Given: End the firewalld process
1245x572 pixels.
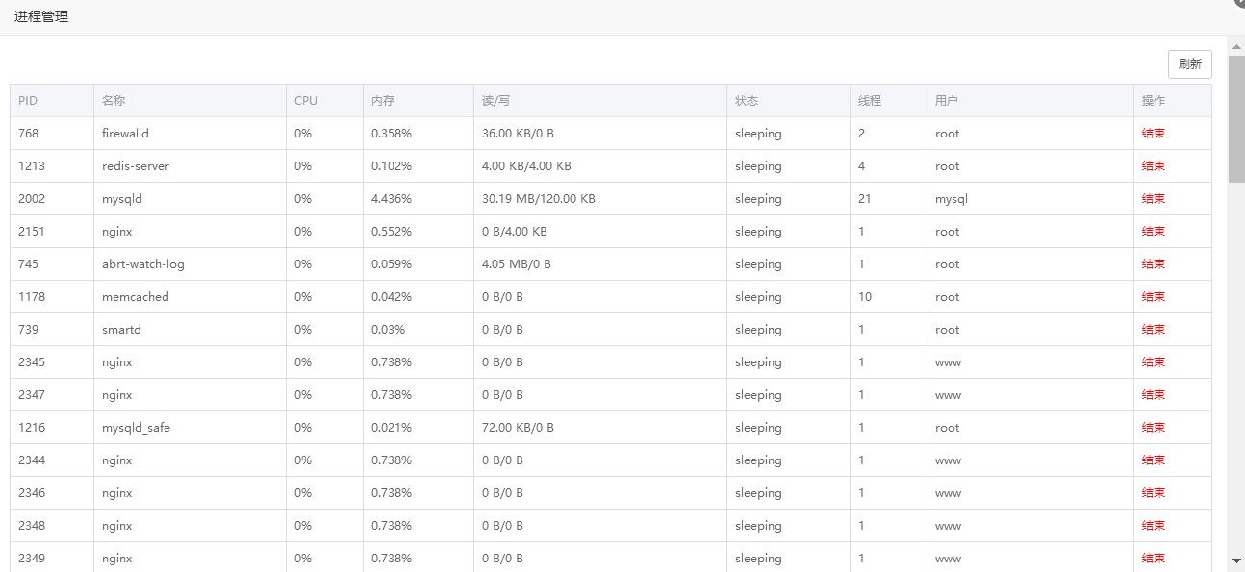Looking at the screenshot, I should [x=1153, y=134].
